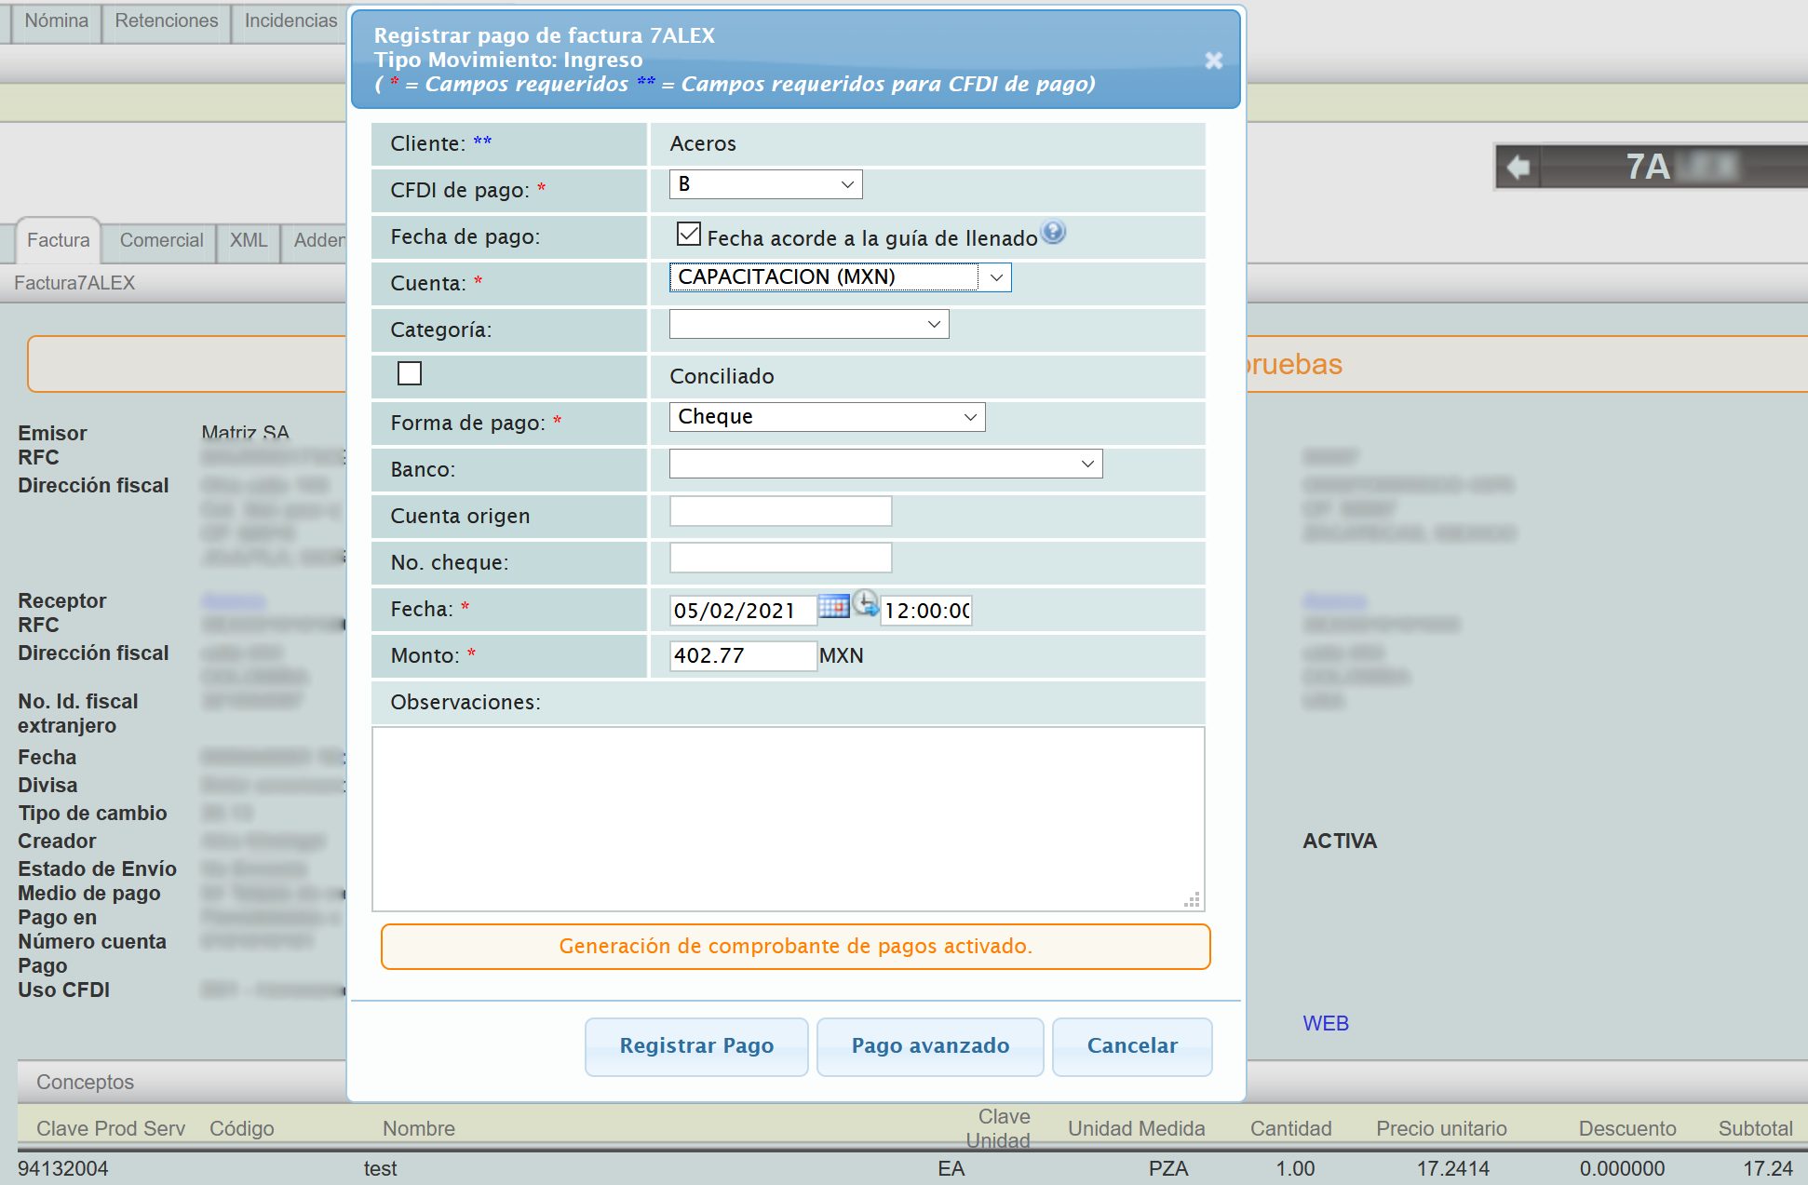The image size is (1808, 1185).
Task: Click the Cancelar button
Action: (1131, 1046)
